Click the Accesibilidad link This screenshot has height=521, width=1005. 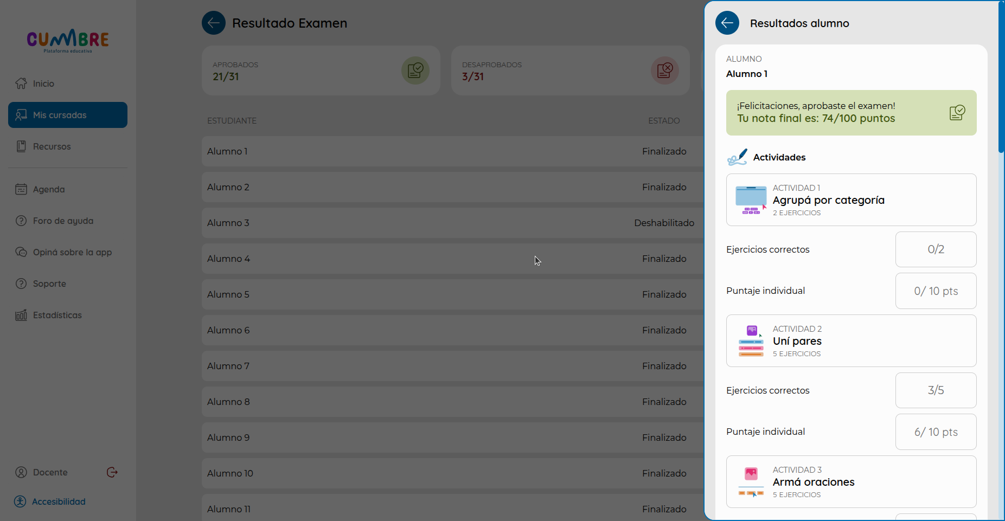[x=59, y=501]
